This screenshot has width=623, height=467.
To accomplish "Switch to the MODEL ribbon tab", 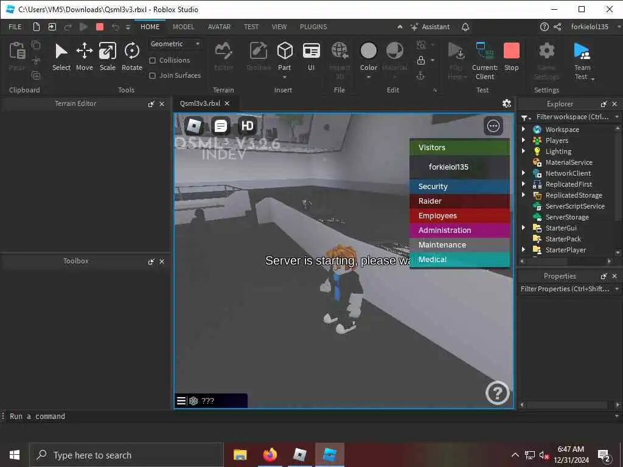I will [x=183, y=27].
